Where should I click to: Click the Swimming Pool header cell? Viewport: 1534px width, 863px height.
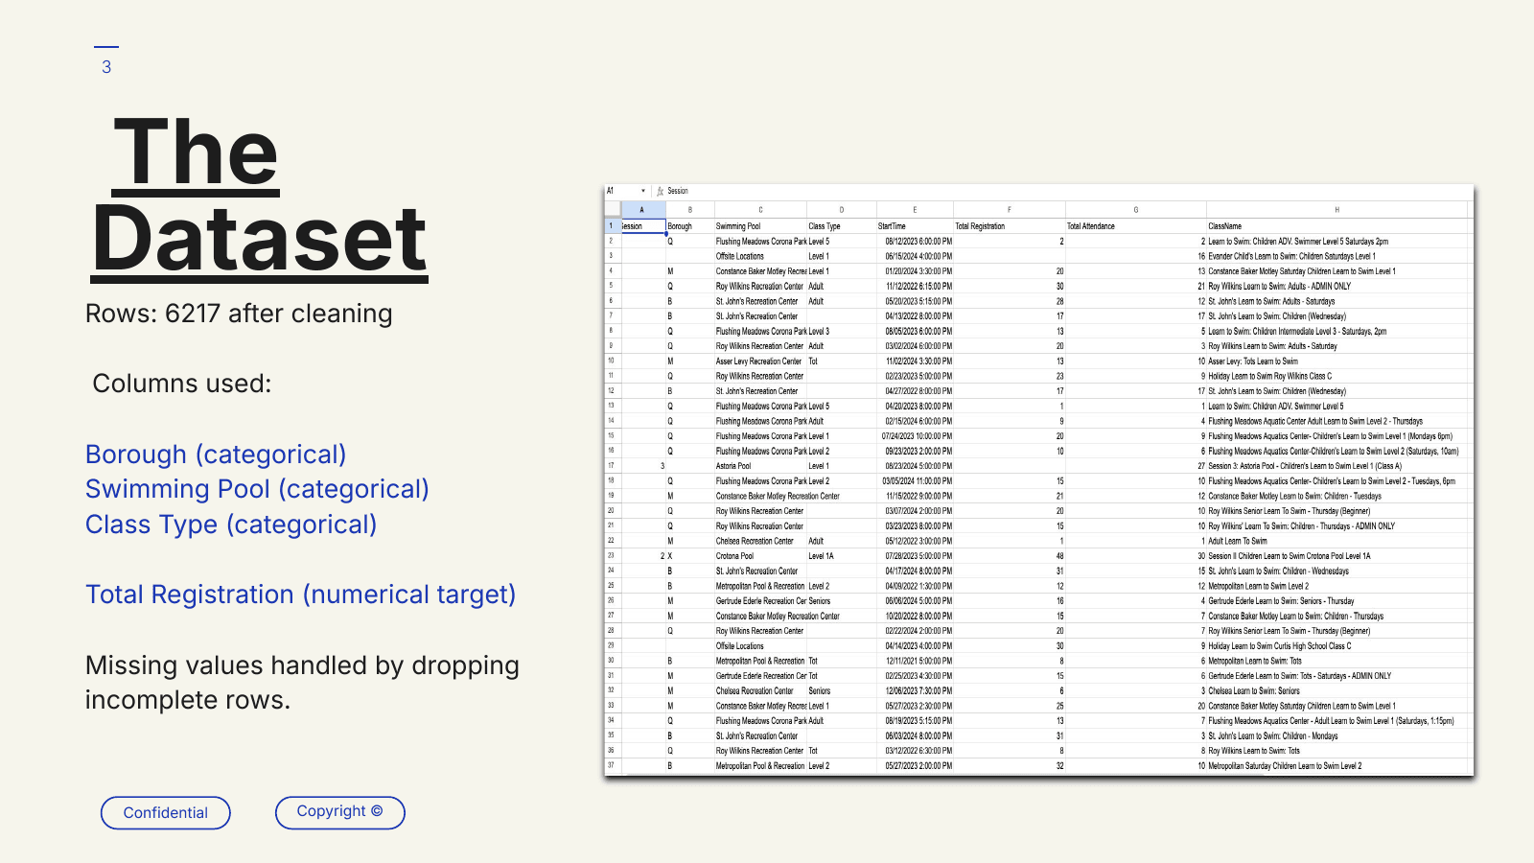coord(760,226)
